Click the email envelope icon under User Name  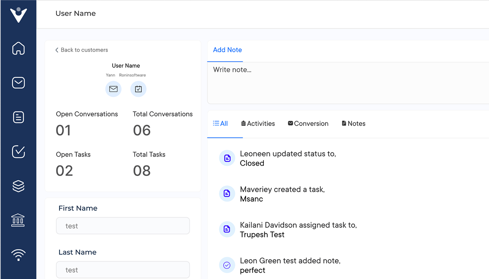[x=113, y=89]
